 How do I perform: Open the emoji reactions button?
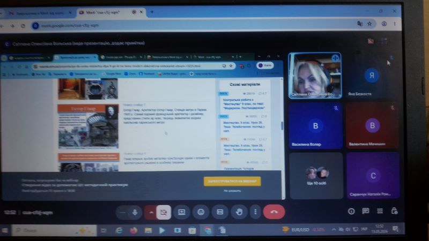[201, 212]
